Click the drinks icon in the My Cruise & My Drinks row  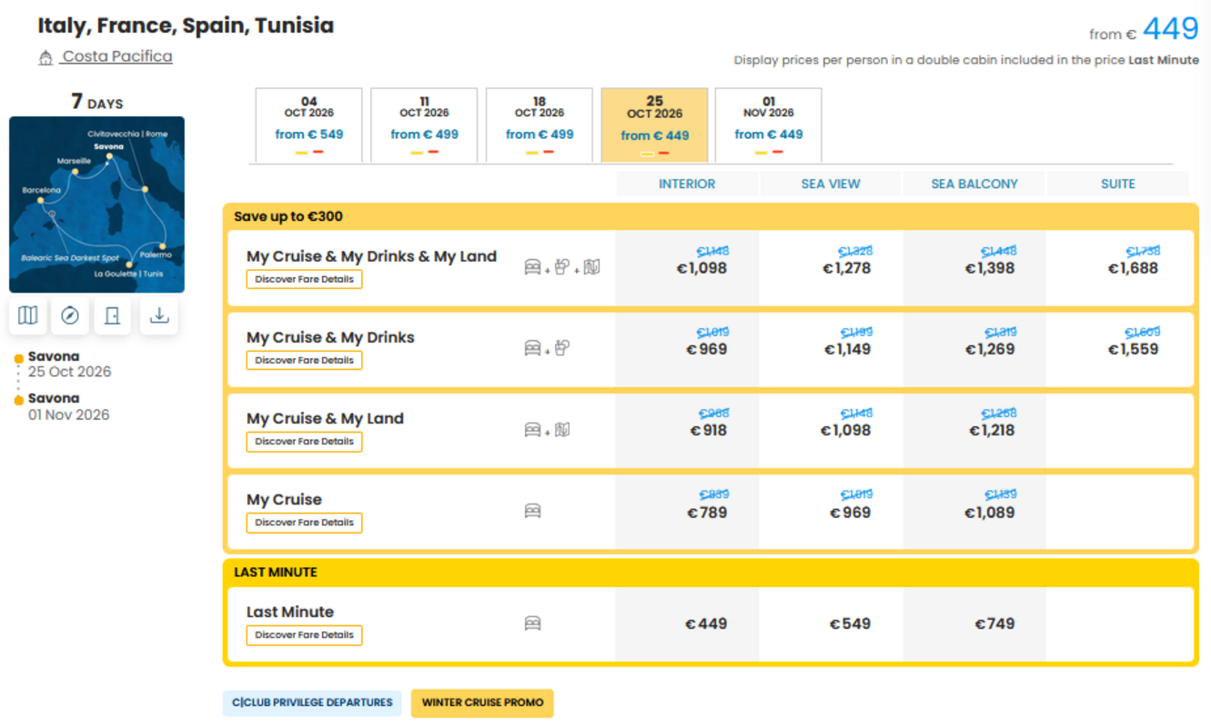[x=562, y=347]
